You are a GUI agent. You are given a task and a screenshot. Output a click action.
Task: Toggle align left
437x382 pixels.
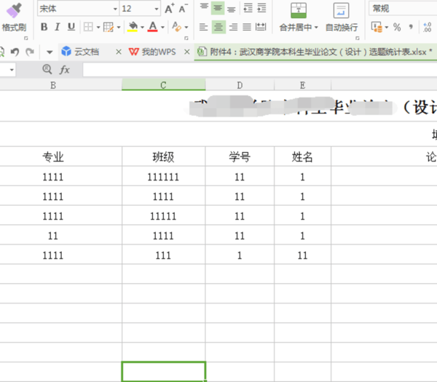pyautogui.click(x=203, y=27)
